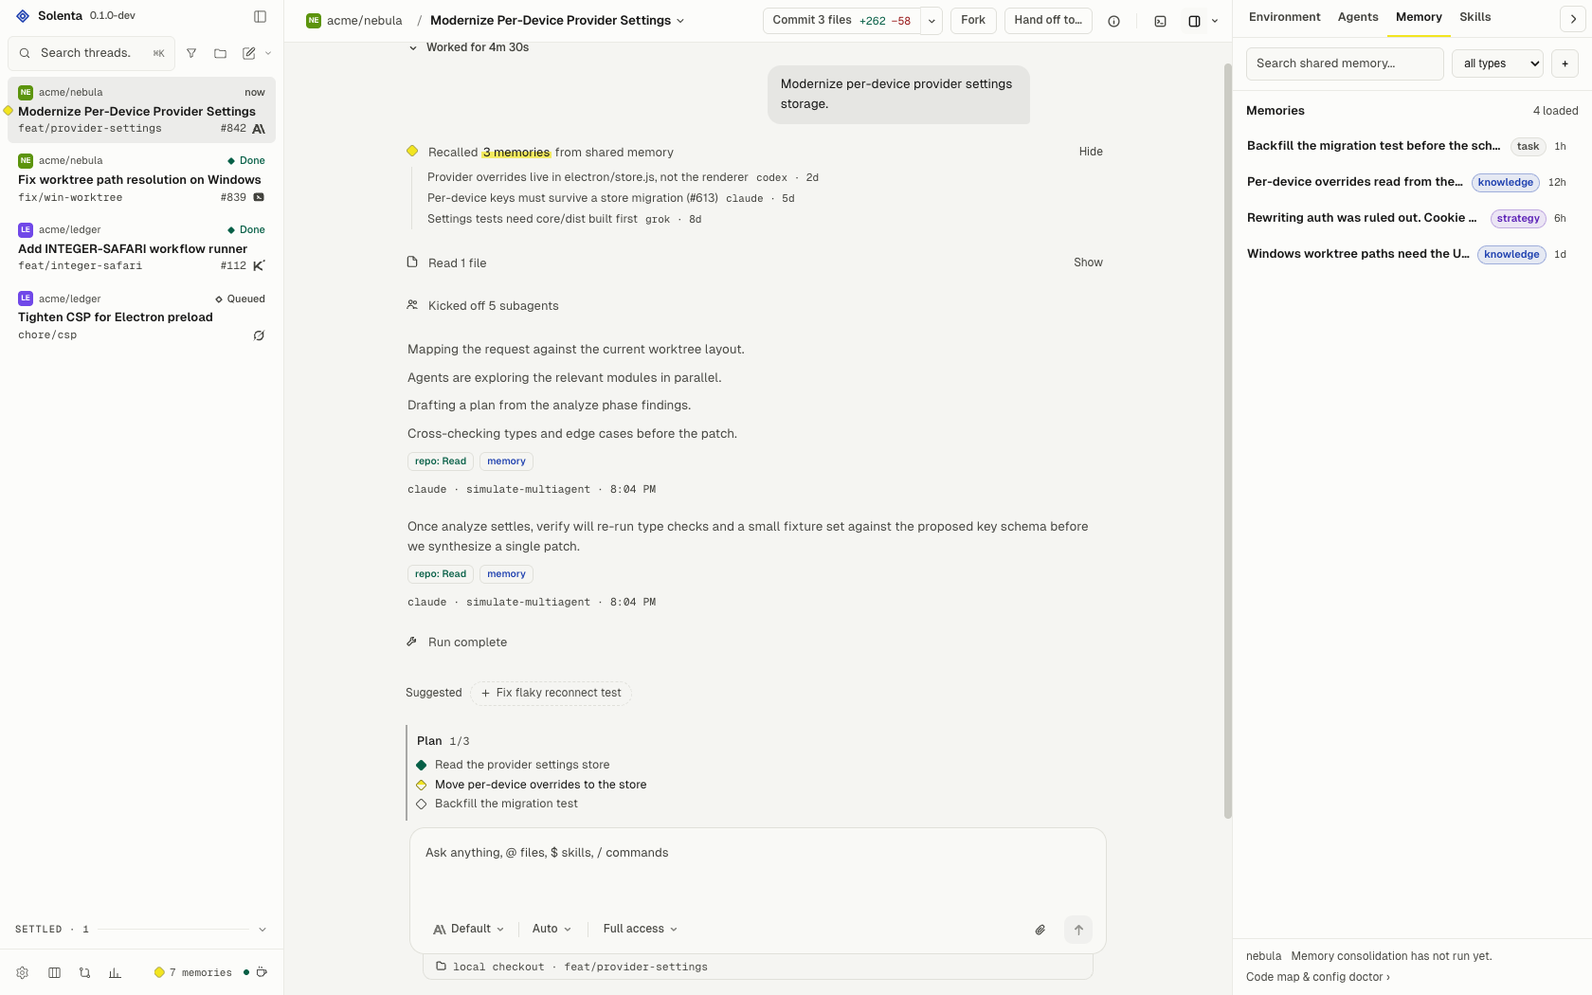Image resolution: width=1592 pixels, height=995 pixels.
Task: Open the all types filter dropdown
Action: (x=1498, y=63)
